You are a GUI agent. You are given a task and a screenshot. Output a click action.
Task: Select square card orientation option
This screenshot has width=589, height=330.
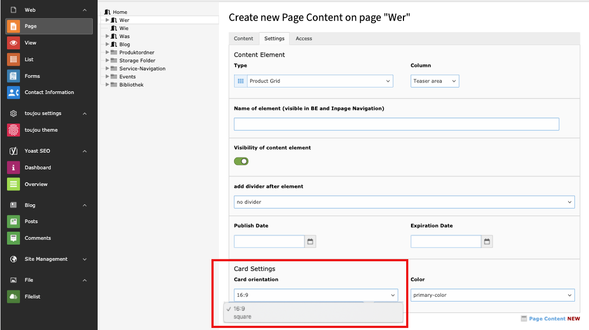(243, 317)
